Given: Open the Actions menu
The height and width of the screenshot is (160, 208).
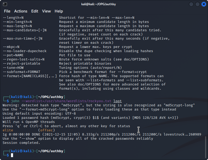Looking at the screenshot, I should (x=21, y=11).
